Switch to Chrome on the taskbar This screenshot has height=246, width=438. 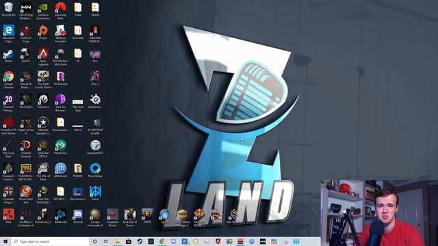point(162,241)
